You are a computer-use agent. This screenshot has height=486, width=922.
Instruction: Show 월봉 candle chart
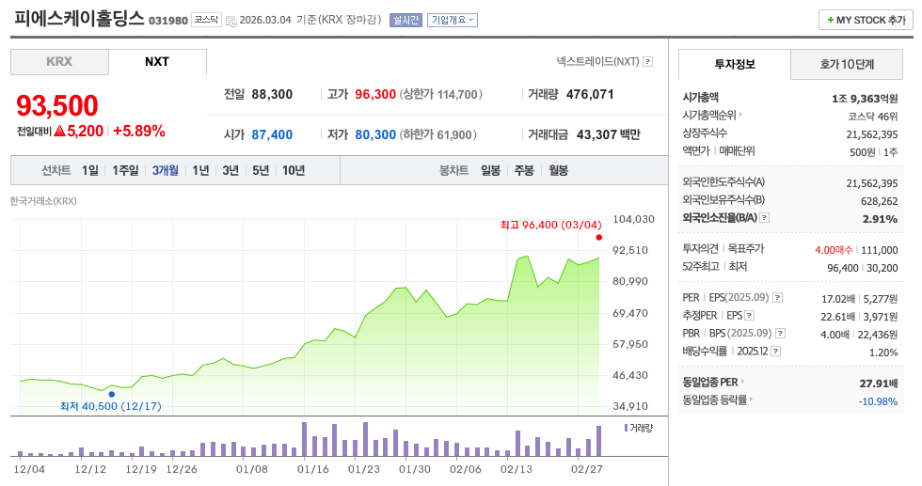pyautogui.click(x=559, y=170)
